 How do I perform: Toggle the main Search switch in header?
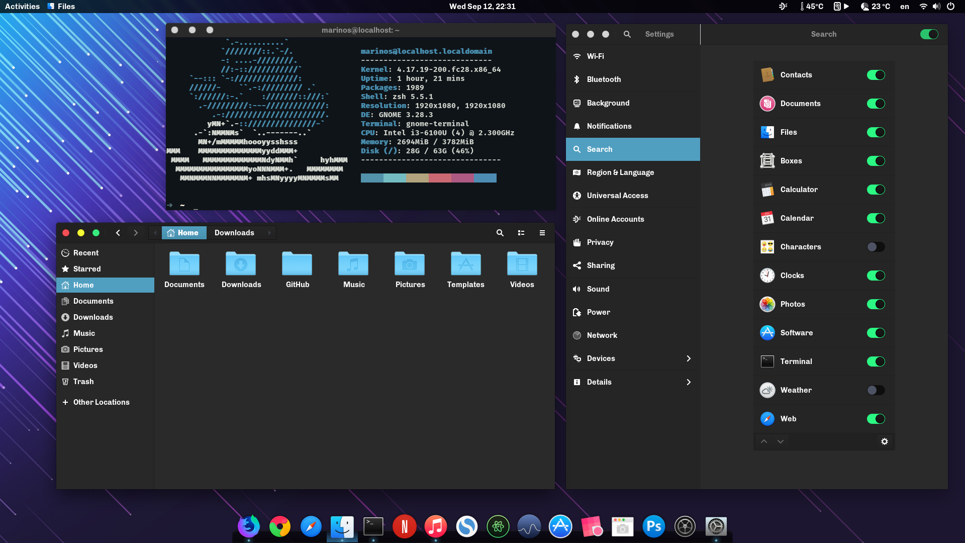click(929, 34)
